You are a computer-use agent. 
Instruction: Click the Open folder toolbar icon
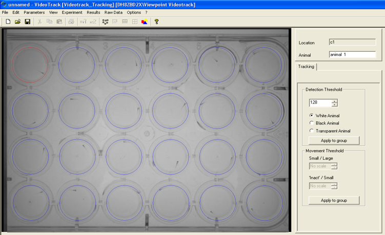pos(17,22)
